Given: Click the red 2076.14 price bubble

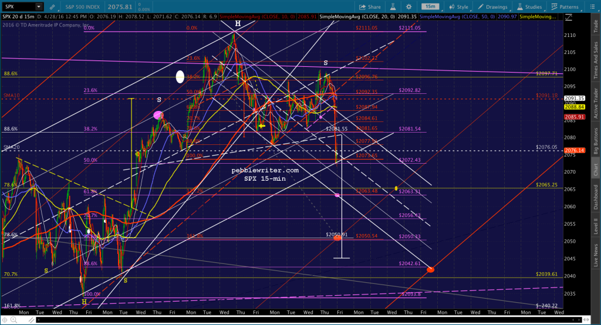Looking at the screenshot, I should pos(575,150).
